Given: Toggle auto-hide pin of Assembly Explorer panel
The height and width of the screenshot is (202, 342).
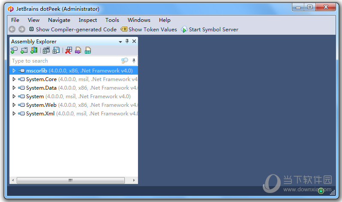Looking at the screenshot, I should pyautogui.click(x=127, y=41).
